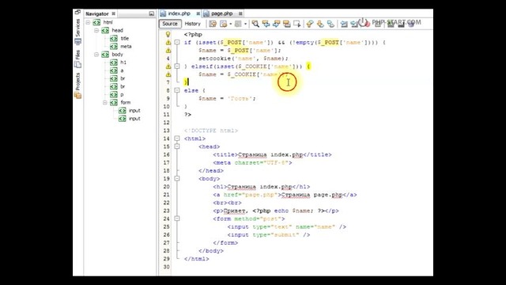
Task: Collapse the body node in Navigator
Action: [x=96, y=55]
